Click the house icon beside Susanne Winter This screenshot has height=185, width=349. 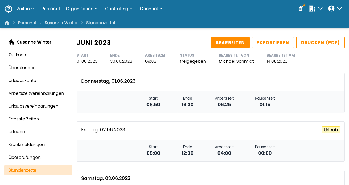pos(11,42)
